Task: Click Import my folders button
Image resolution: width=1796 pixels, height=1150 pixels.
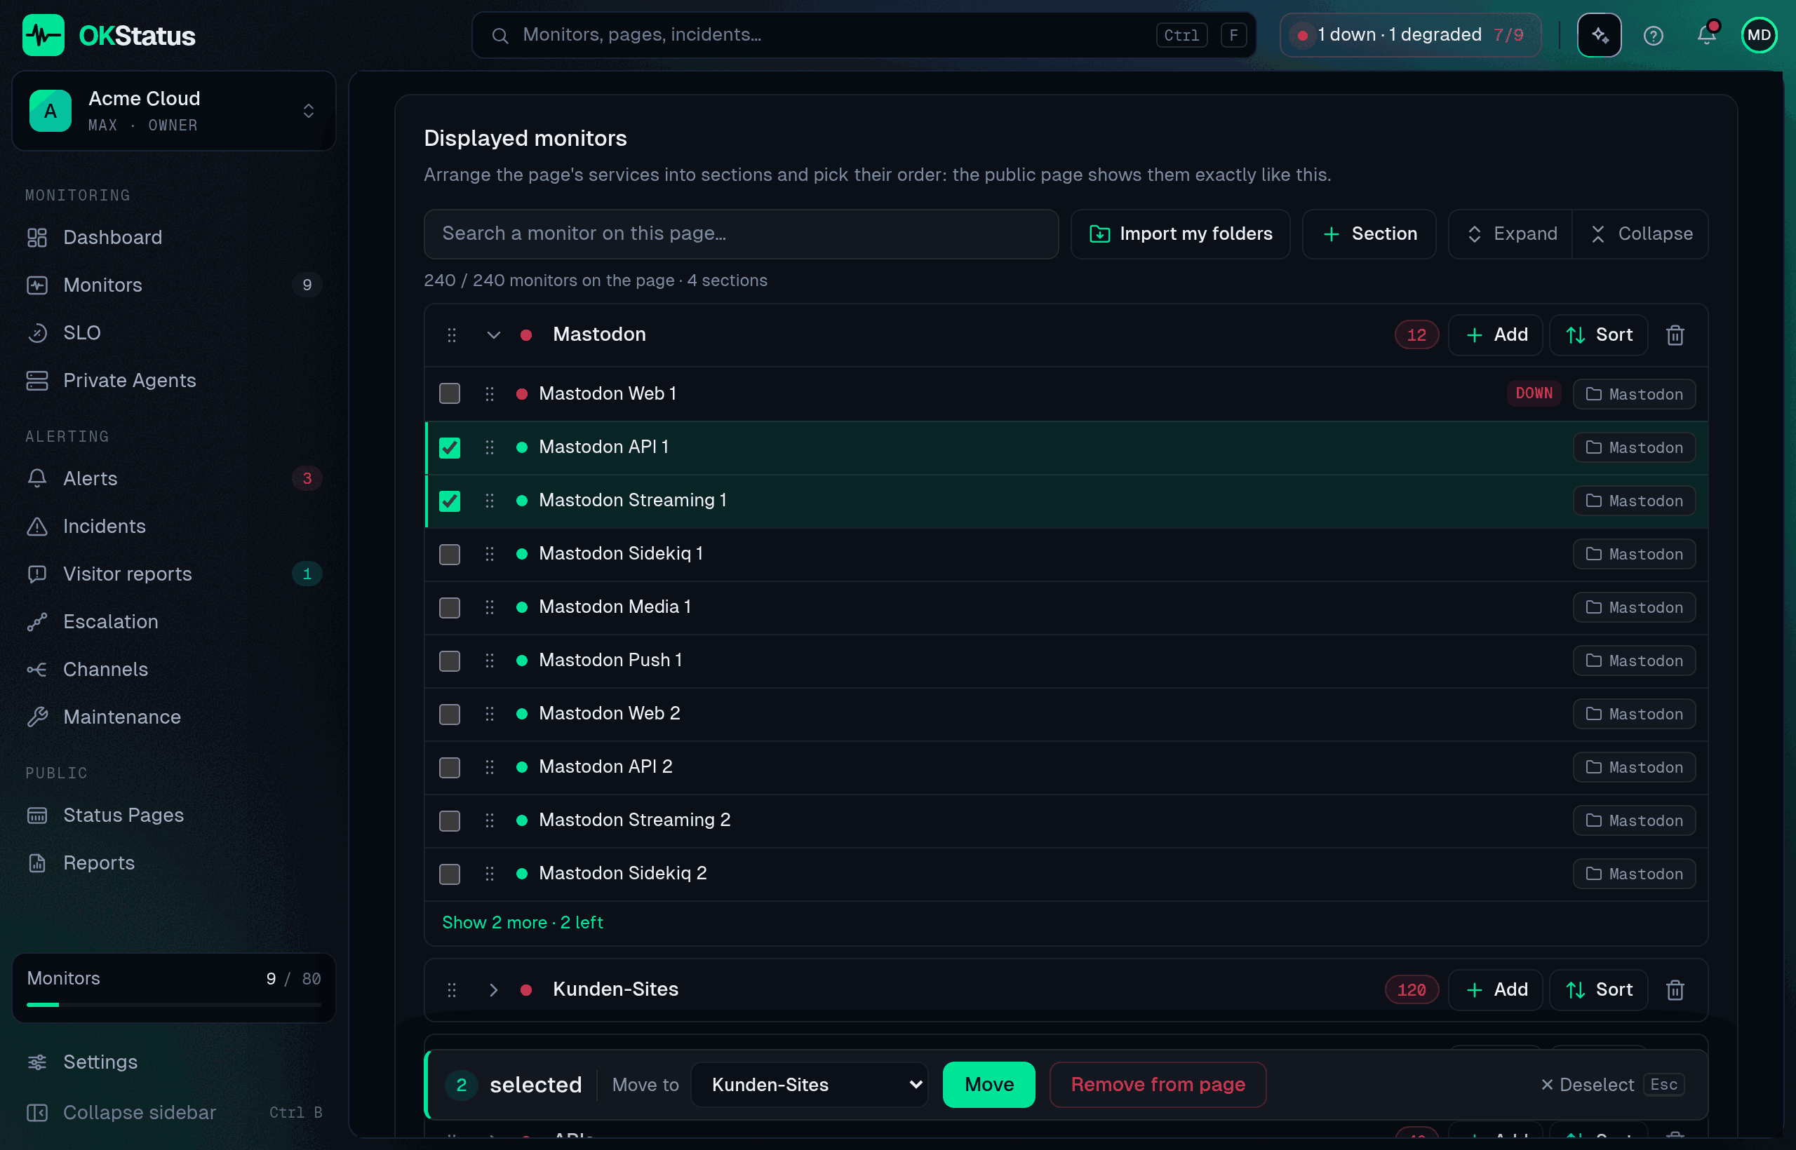Action: pos(1179,234)
